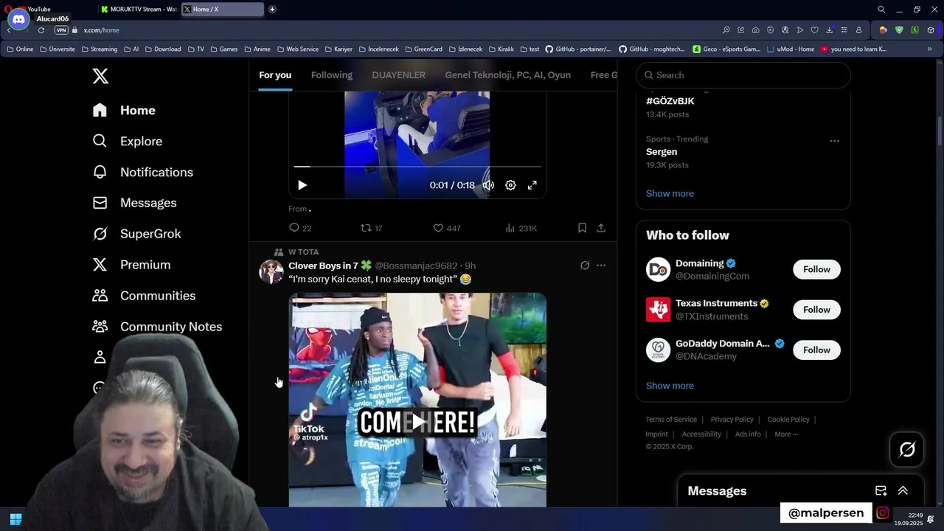Open the Sergen trending topic

click(x=662, y=152)
